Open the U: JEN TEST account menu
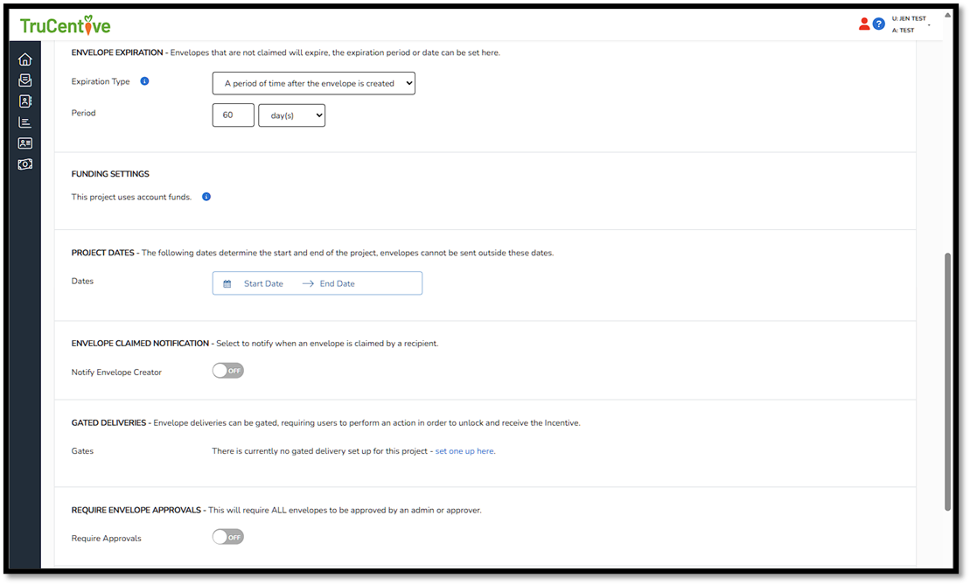 click(909, 17)
